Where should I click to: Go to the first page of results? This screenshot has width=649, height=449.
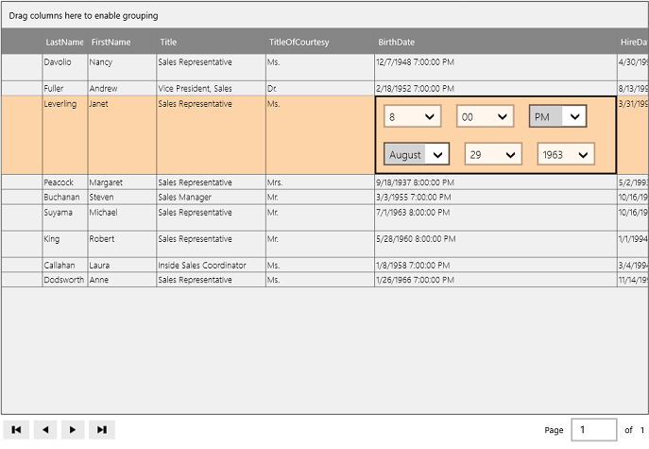16,430
